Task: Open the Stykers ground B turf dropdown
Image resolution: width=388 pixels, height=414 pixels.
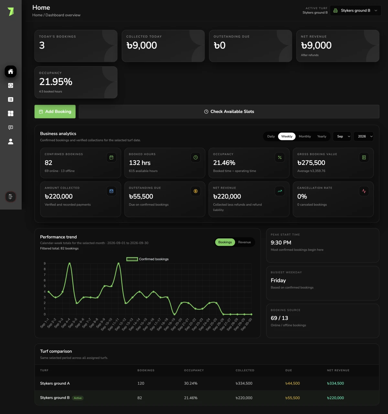Action: click(x=355, y=10)
